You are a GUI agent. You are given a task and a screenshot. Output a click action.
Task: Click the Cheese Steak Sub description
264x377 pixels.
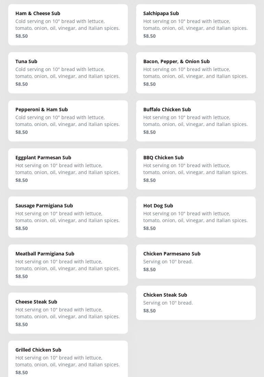point(68,313)
